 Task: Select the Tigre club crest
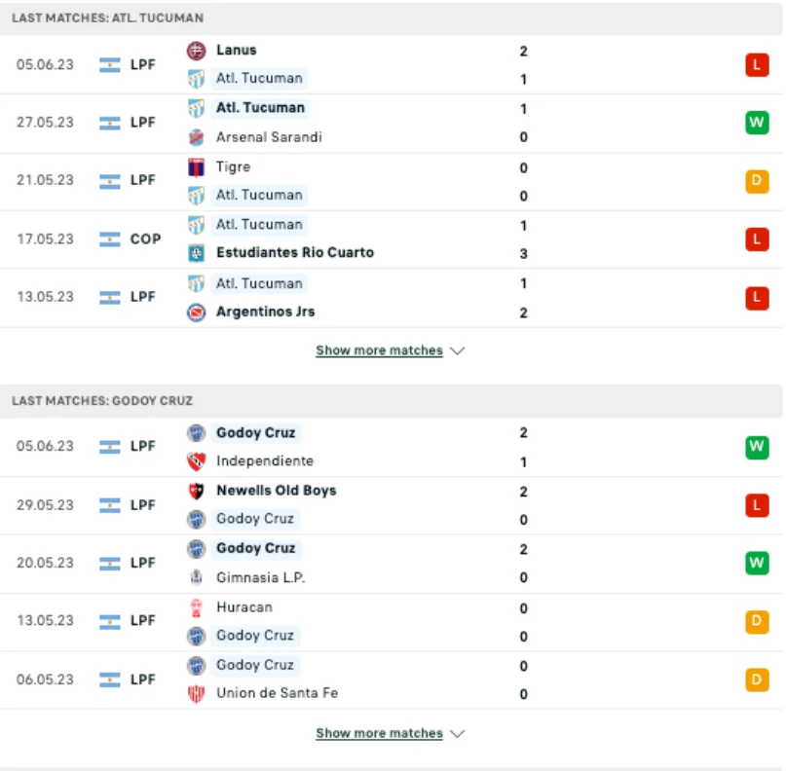coord(194,167)
